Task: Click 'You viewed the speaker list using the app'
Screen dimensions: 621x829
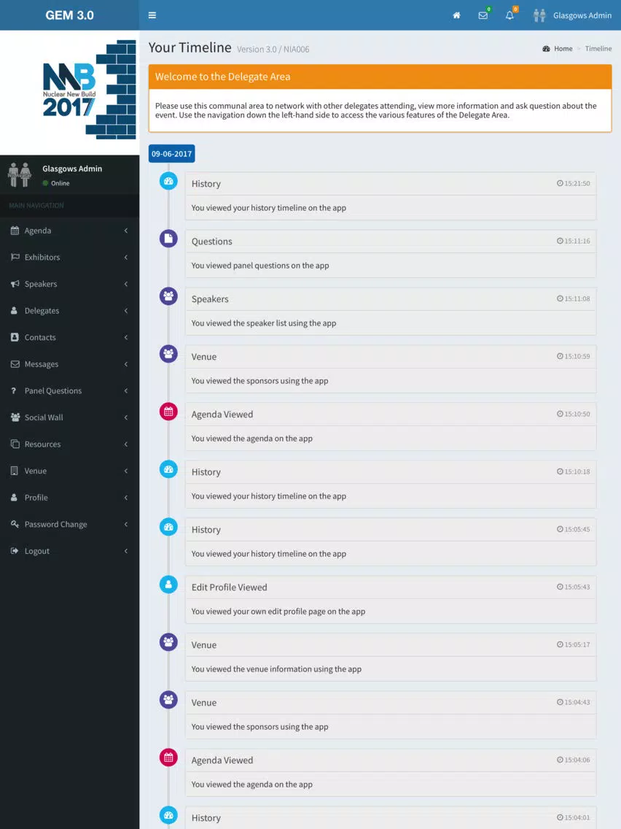Action: (x=264, y=323)
